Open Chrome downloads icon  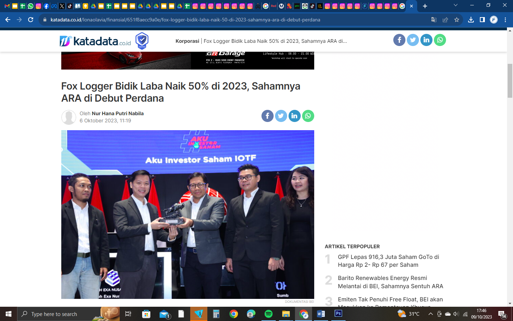point(471,20)
